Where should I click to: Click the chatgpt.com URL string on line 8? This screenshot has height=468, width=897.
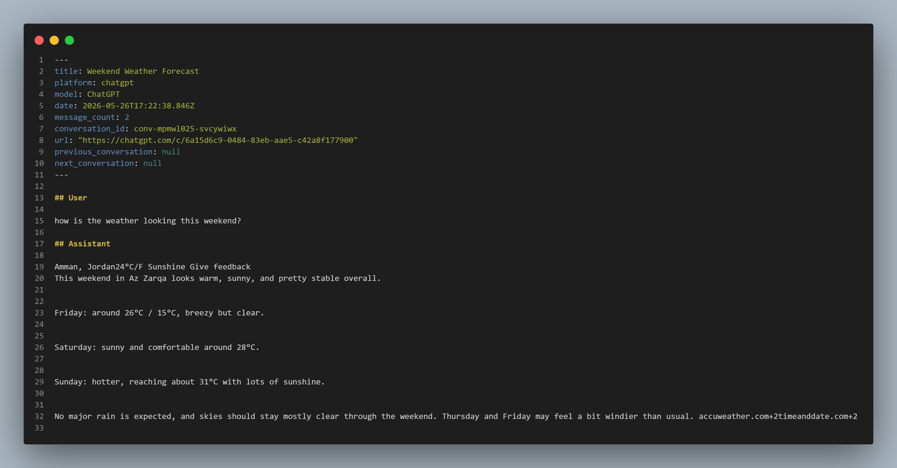(x=218, y=140)
